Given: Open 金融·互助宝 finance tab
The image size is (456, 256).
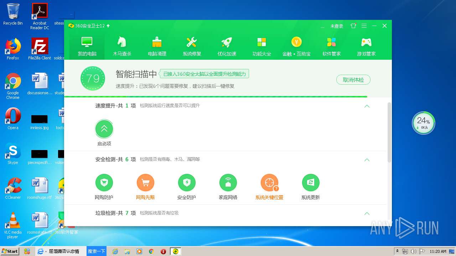Looking at the screenshot, I should click(x=296, y=46).
